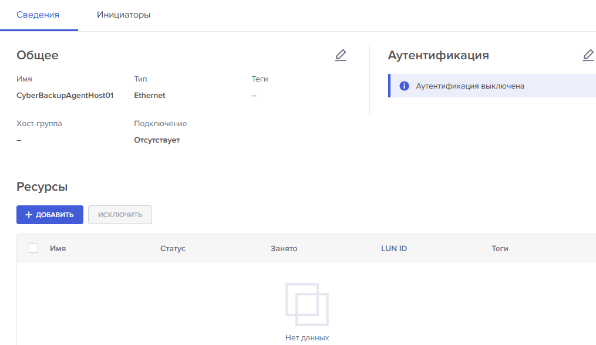Screen dimensions: 596x345
Task: Click the Теги column header in table
Action: pyautogui.click(x=500, y=249)
